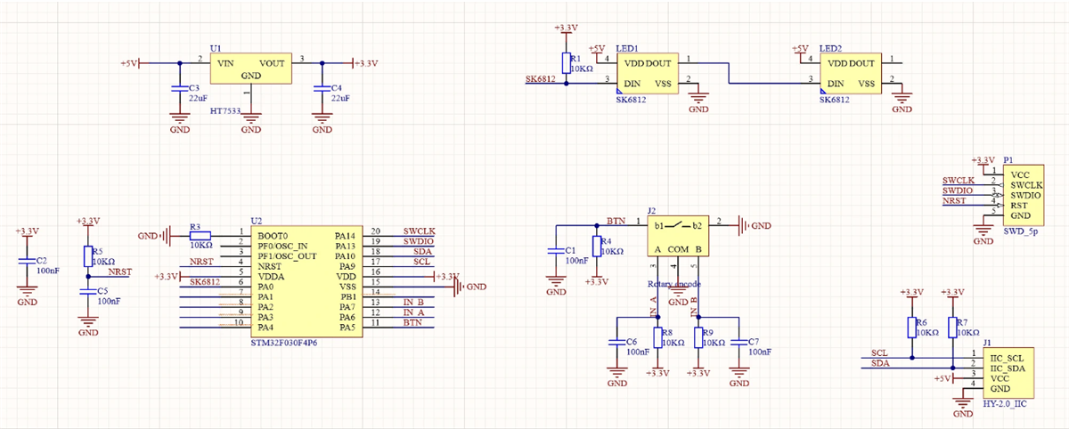
Task: Select resistor R1 above SK6812 line
Action: [566, 63]
